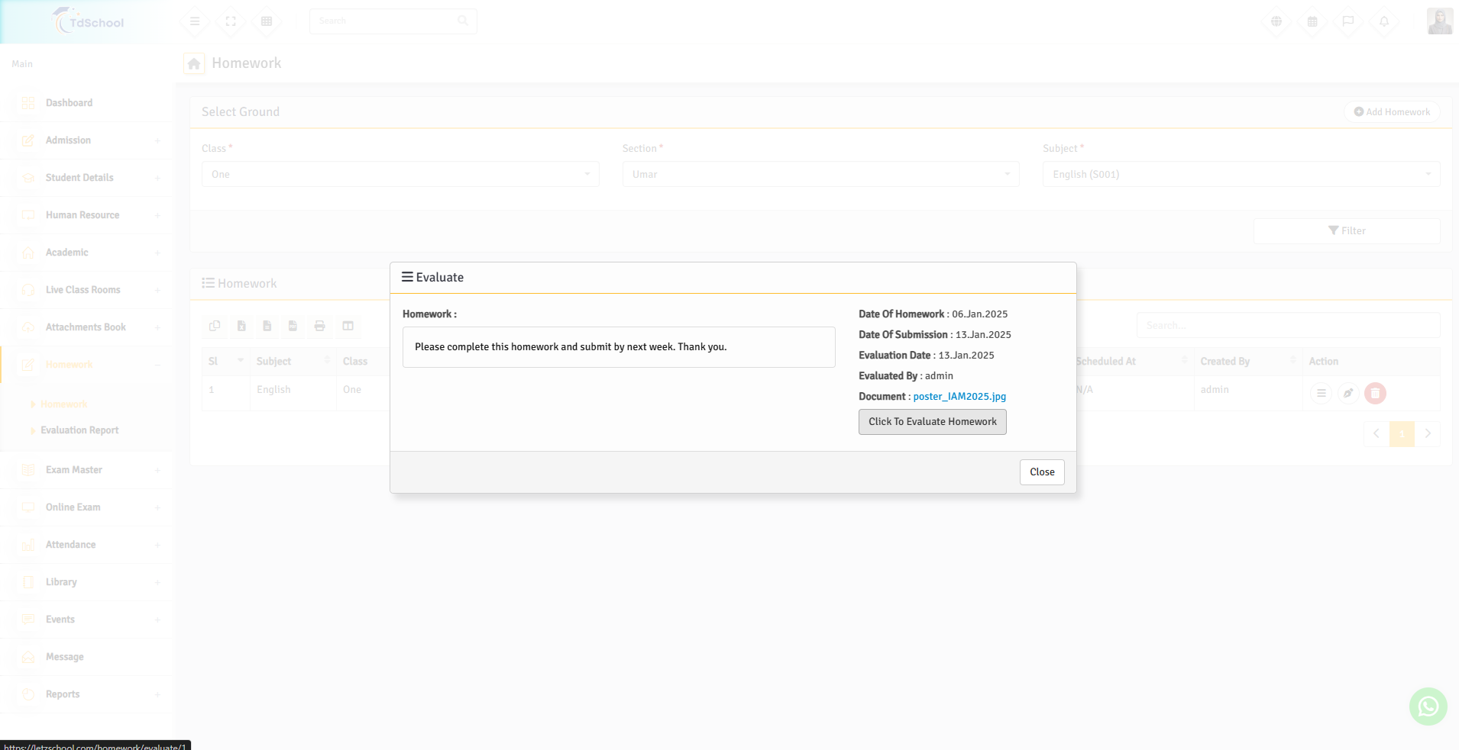This screenshot has width=1459, height=750.
Task: Open the Subject dropdown showing English (S001)
Action: [1241, 174]
